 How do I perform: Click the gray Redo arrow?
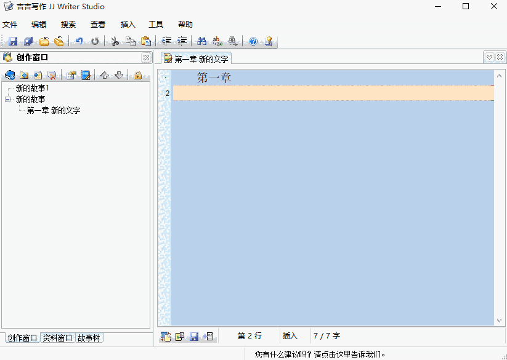95,41
